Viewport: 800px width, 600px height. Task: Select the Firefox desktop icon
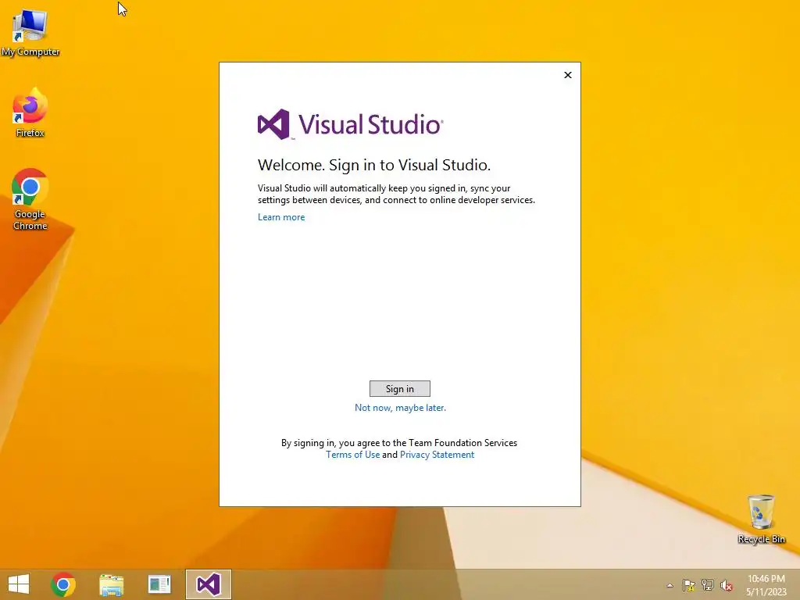pos(30,112)
